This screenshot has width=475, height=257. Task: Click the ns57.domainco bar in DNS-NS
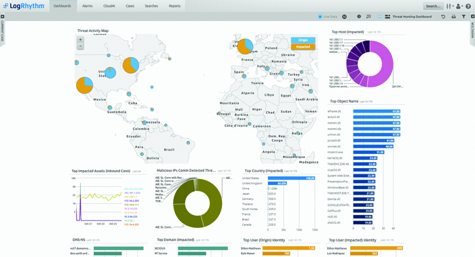[x=119, y=248]
